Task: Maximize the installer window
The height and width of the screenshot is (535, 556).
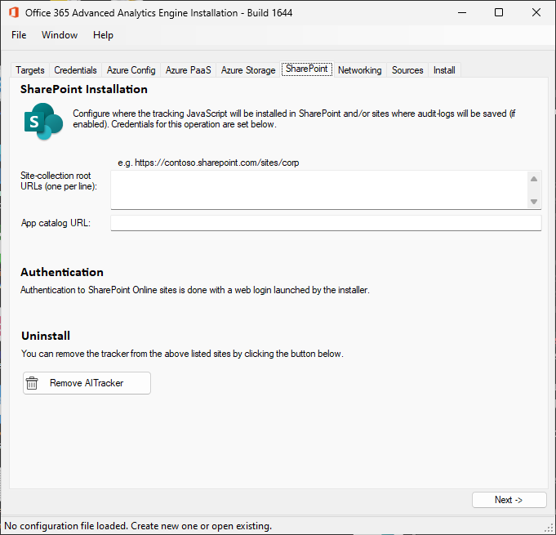Action: click(x=499, y=13)
